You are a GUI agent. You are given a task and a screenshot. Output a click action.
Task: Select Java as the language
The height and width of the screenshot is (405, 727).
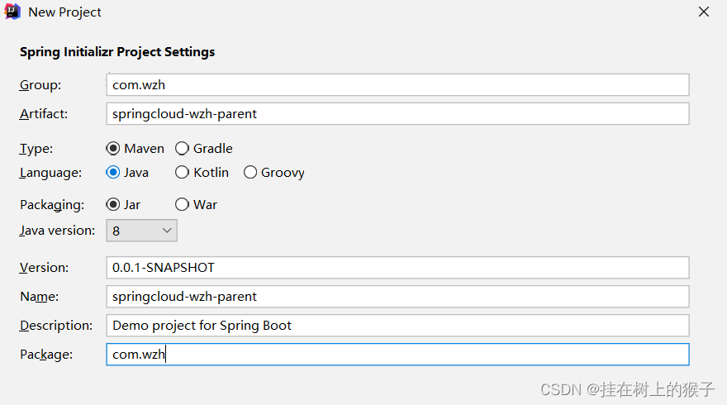(x=112, y=173)
